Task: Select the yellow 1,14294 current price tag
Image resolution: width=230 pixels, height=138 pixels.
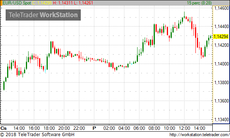Action: tap(221, 37)
